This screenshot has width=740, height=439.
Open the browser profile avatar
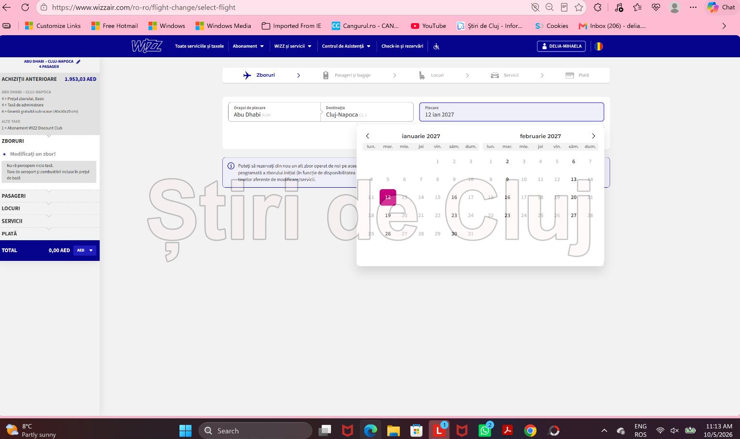click(675, 7)
